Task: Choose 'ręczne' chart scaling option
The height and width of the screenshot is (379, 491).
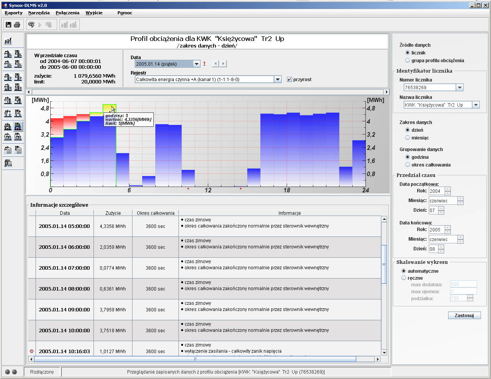Action: [404, 278]
